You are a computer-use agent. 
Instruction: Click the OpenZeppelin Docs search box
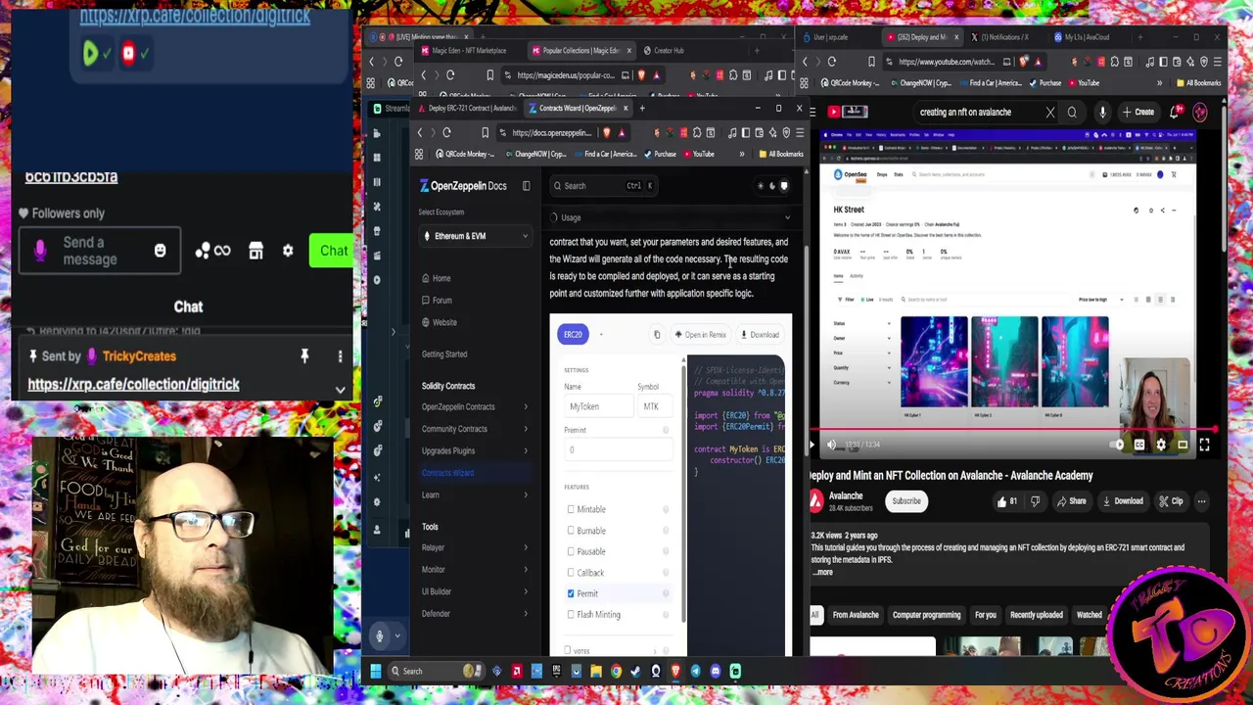604,186
